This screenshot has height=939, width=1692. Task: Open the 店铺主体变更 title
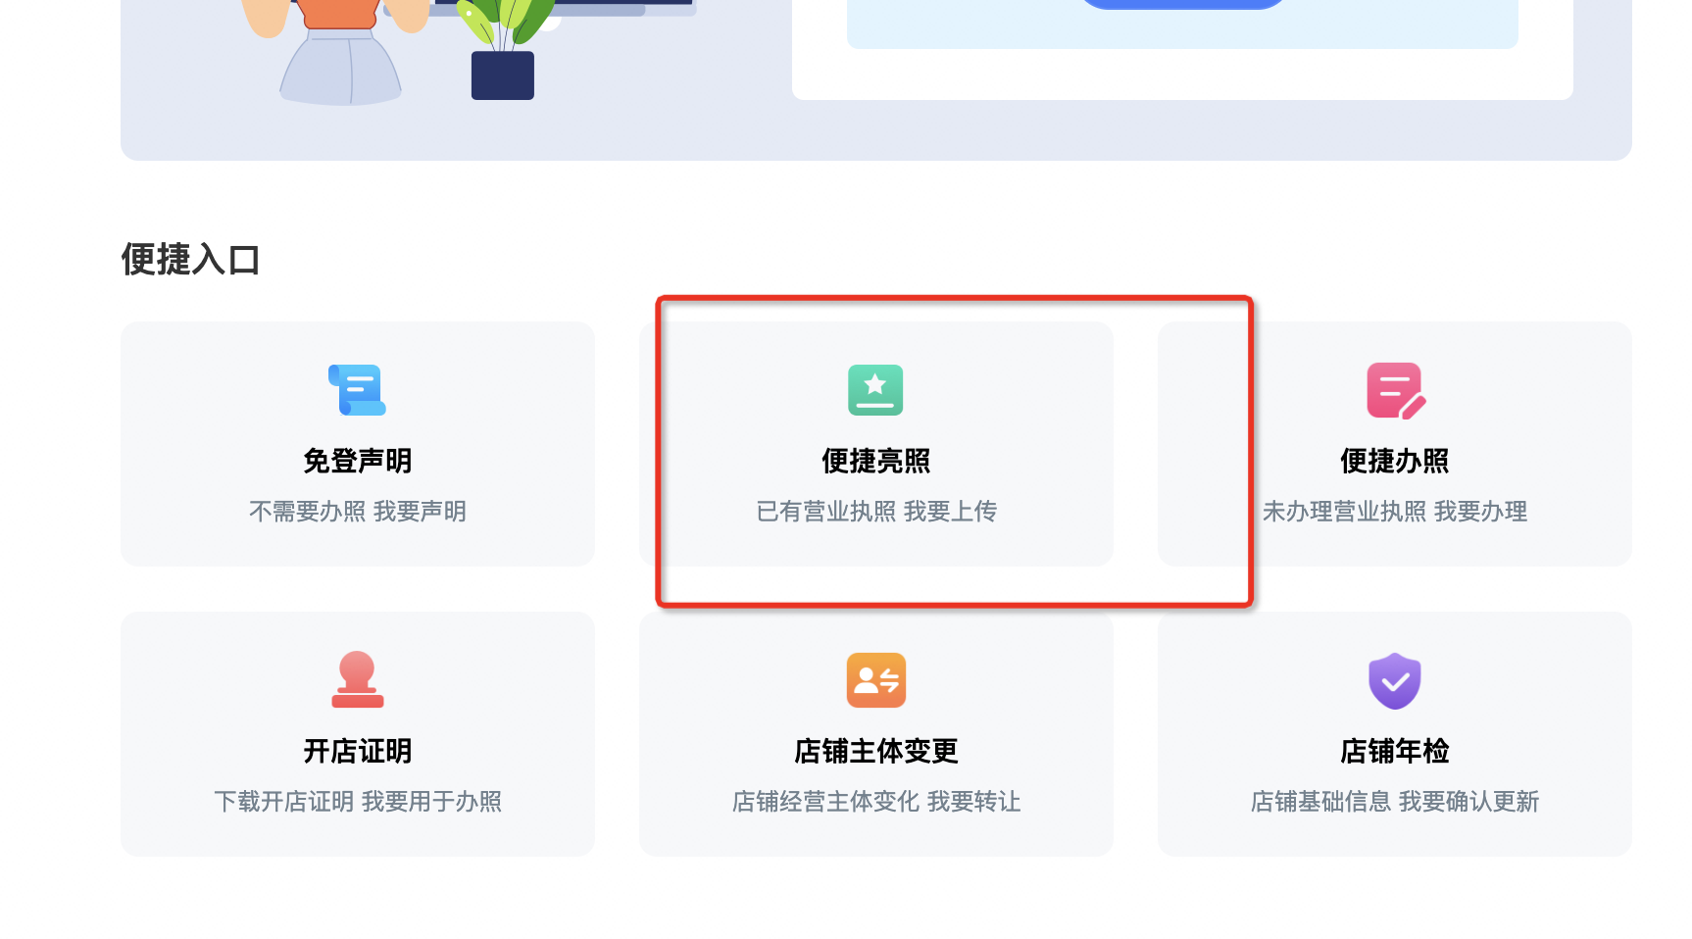876,751
